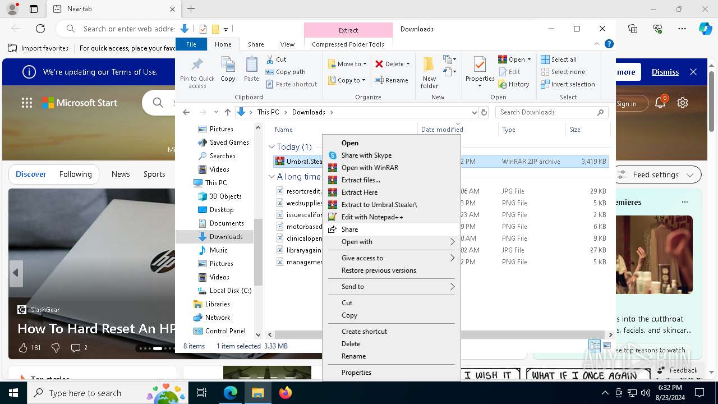Open Edge page settings gear icon
The width and height of the screenshot is (718, 404).
tap(683, 103)
